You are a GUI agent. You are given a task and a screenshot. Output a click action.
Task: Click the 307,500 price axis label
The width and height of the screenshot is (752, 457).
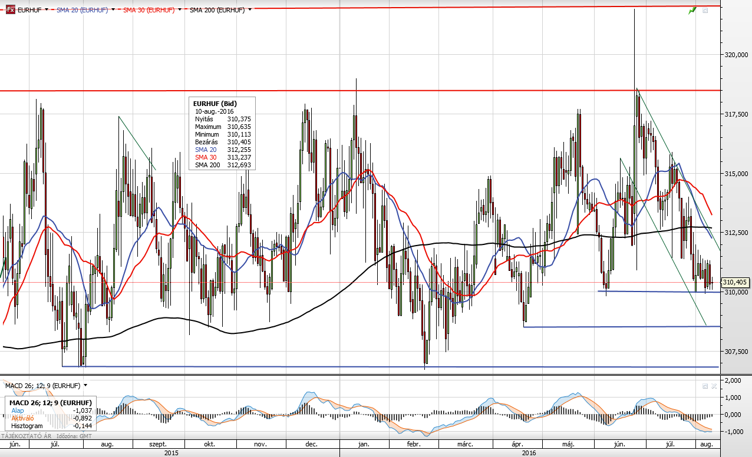pyautogui.click(x=736, y=352)
